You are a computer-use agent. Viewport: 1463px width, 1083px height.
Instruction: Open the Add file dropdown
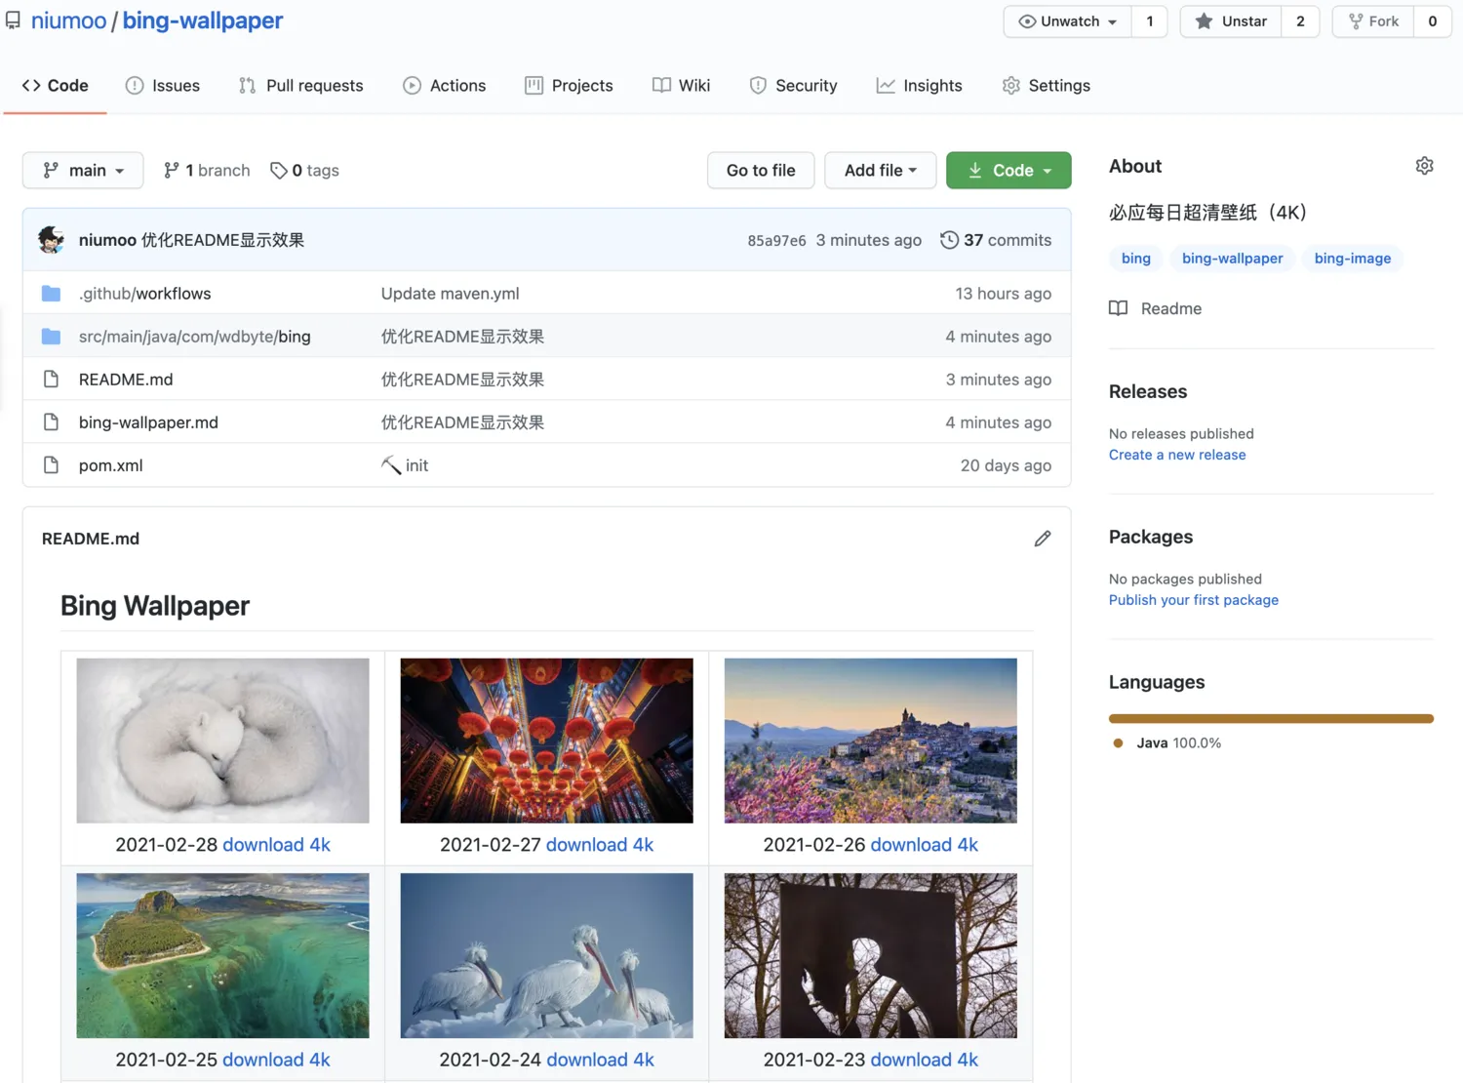(x=879, y=170)
